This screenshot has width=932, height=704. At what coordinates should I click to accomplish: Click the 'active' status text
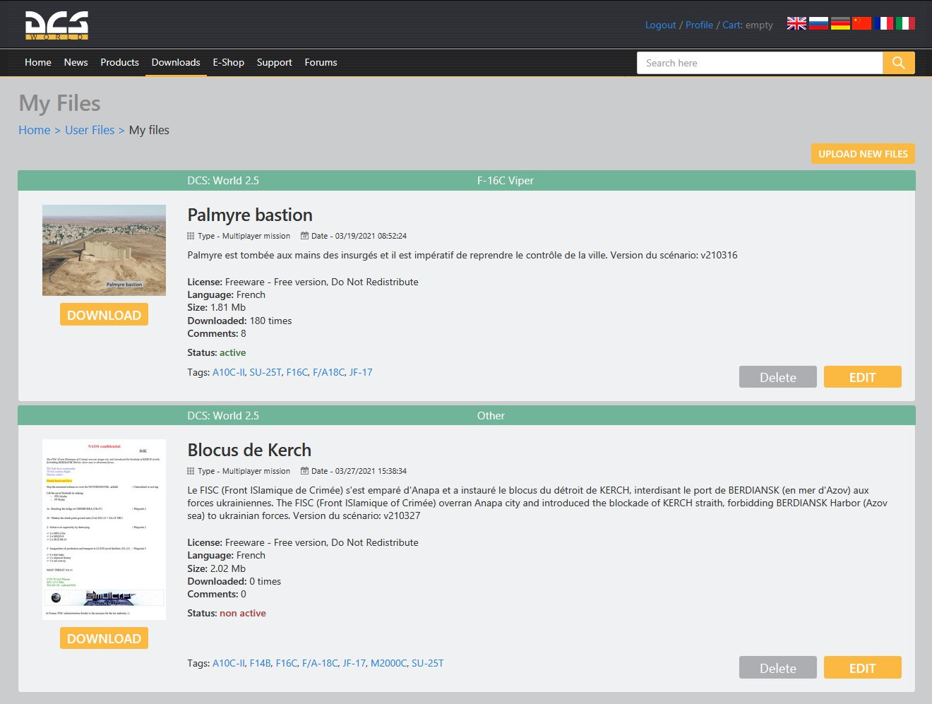click(233, 352)
